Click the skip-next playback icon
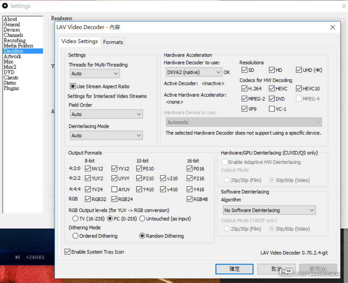This screenshot has height=283, width=348. 18,257
